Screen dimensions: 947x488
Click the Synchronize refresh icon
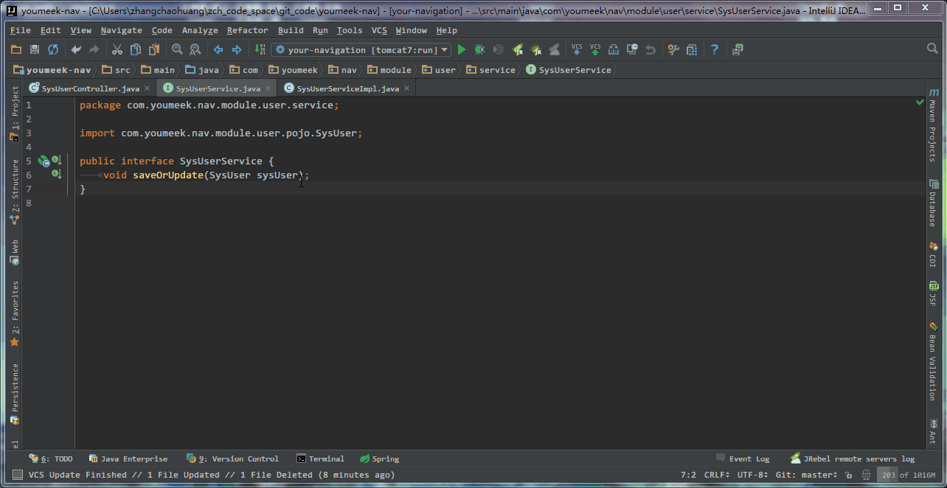coord(53,49)
